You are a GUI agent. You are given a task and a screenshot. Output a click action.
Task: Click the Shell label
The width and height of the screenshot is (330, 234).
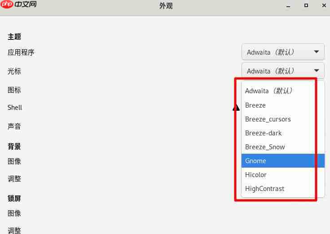[15, 107]
